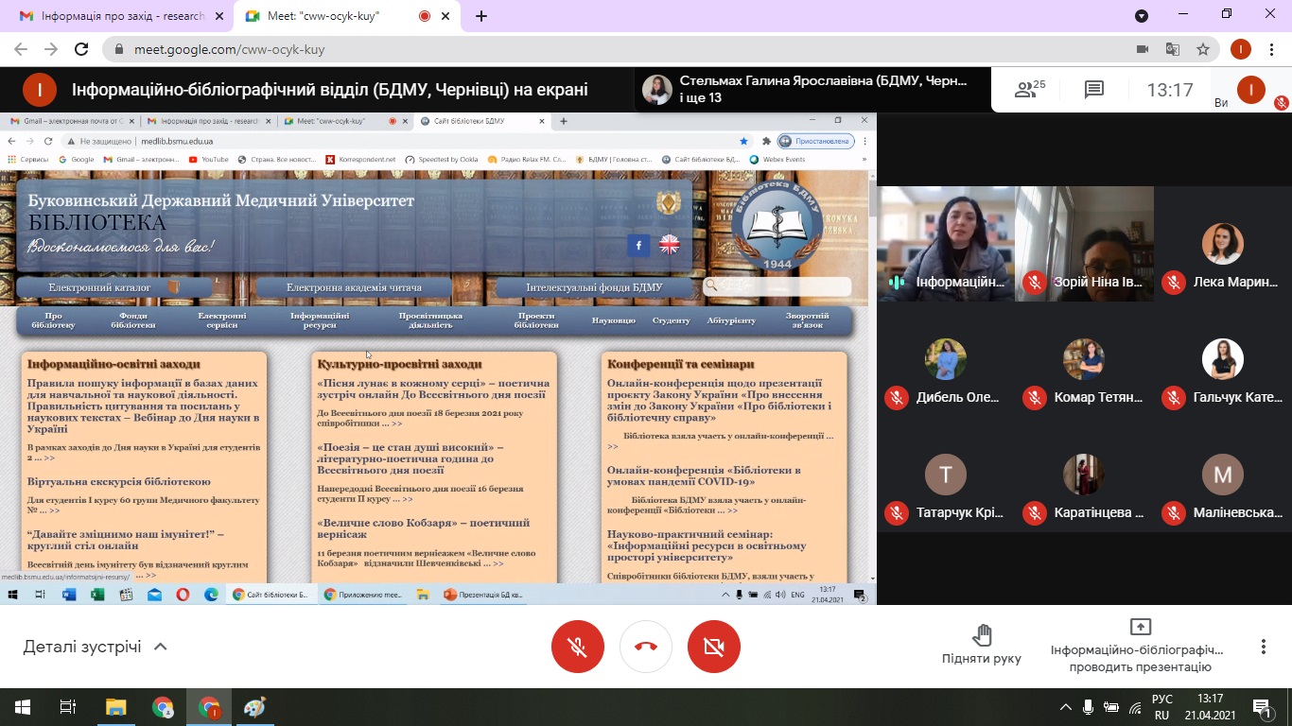Open File Explorer from the taskbar

pos(115,707)
